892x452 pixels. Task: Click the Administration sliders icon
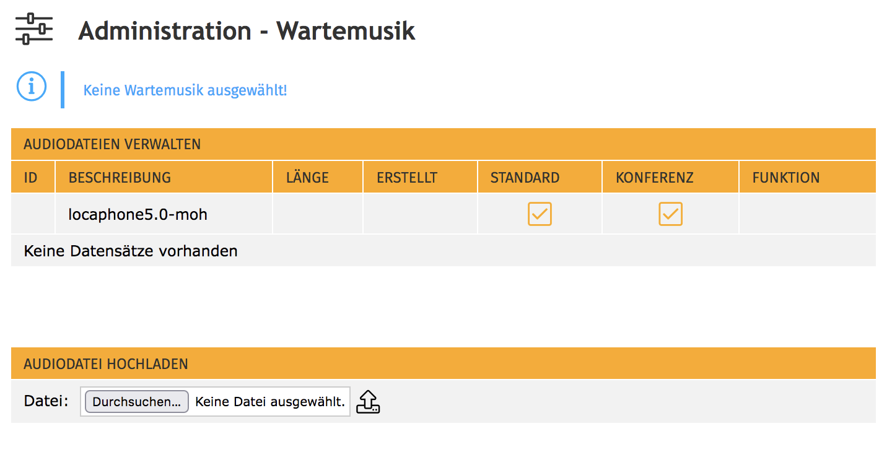[34, 30]
